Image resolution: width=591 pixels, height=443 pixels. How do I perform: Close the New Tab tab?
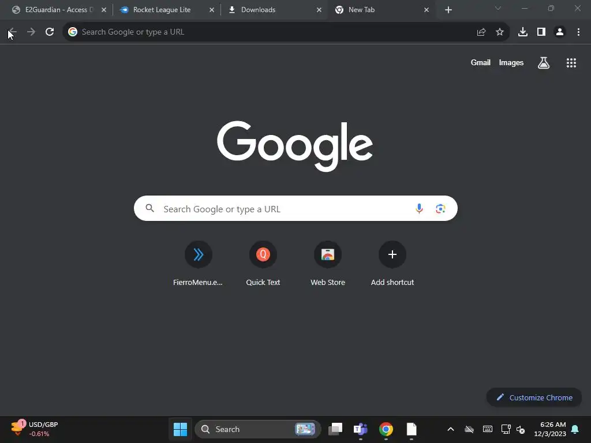[427, 10]
